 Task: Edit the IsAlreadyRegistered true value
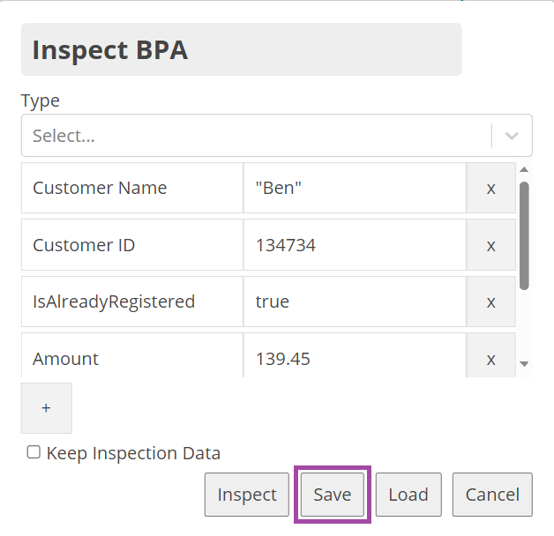(354, 301)
